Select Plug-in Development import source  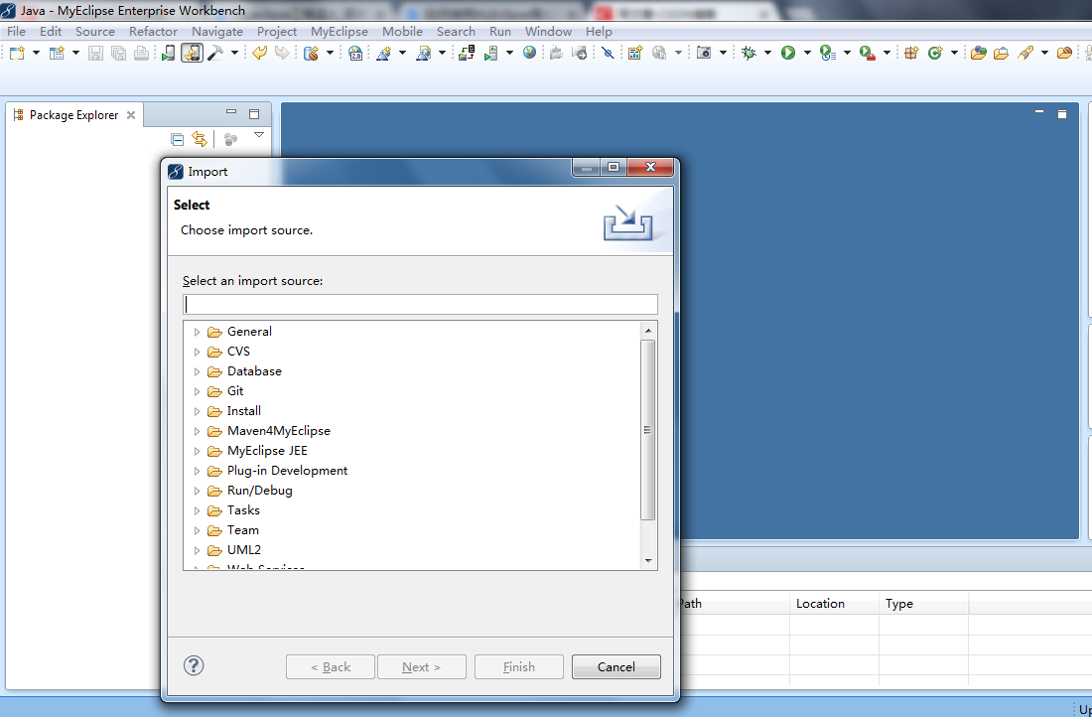click(287, 471)
